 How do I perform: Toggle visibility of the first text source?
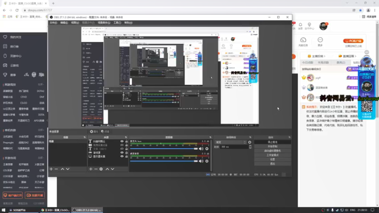pos(122,141)
